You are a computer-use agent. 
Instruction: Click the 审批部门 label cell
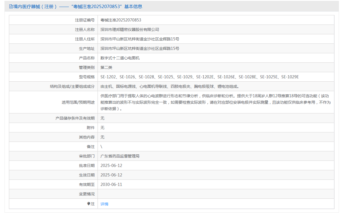pos(53,156)
